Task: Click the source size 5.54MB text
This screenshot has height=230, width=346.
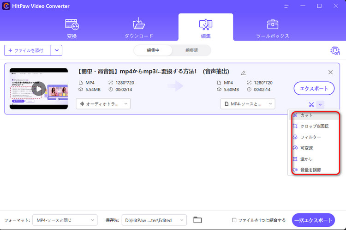Action: click(x=93, y=90)
